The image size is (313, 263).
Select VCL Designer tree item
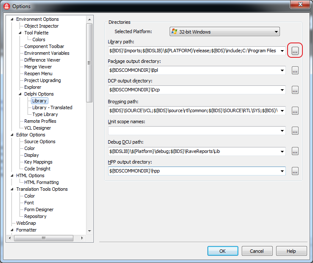point(37,128)
